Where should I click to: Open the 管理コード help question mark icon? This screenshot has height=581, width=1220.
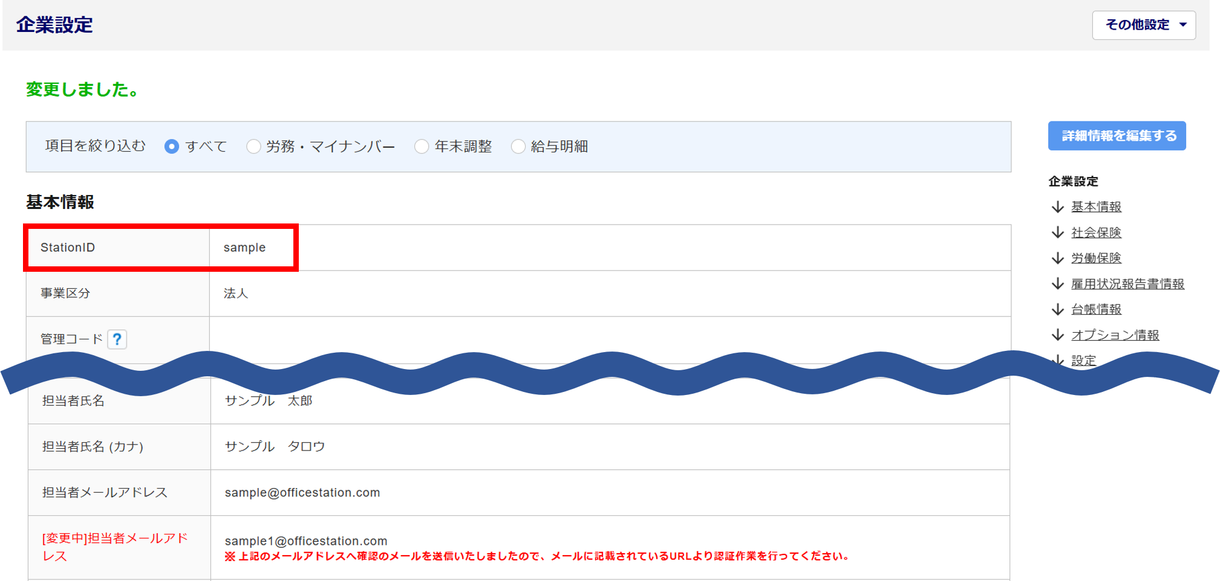[117, 339]
